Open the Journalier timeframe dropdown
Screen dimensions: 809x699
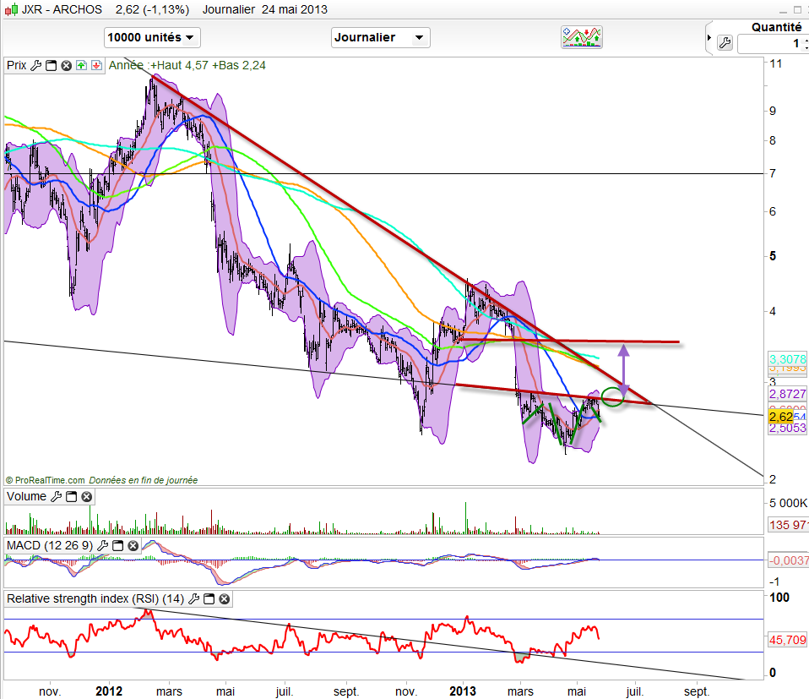381,37
